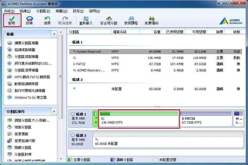
Task: Open NTFS 轉成 FAT32 轉換器
Action: click(x=29, y=77)
